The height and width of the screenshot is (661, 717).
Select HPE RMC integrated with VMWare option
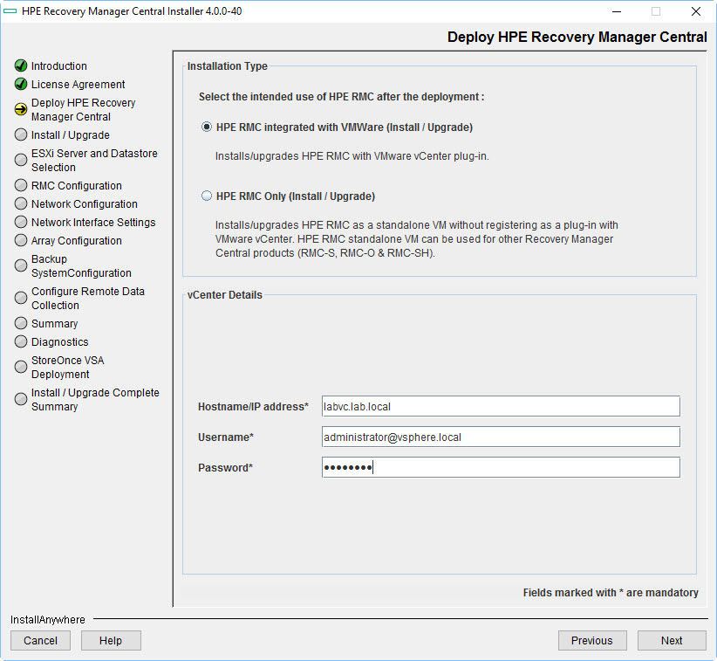206,127
